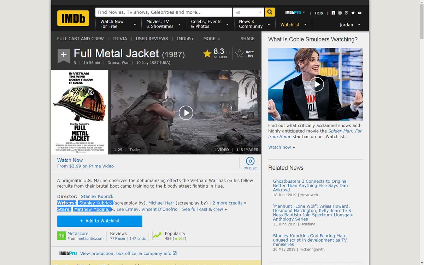The width and height of the screenshot is (424, 265).
Task: Open the jordan account dropdown
Action: coord(350,25)
